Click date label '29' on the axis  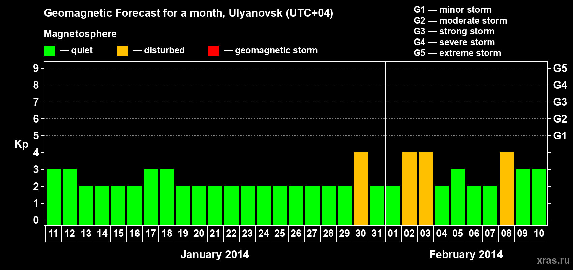pyautogui.click(x=344, y=233)
